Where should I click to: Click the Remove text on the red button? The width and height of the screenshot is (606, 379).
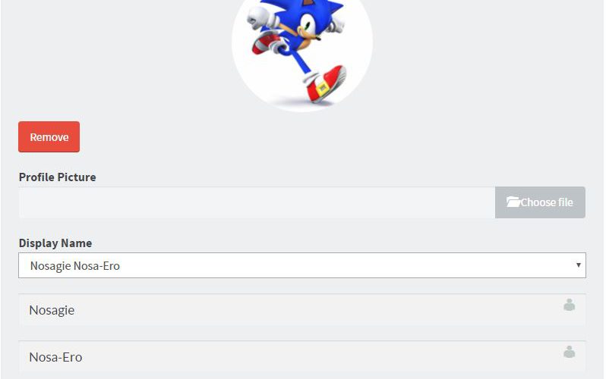coord(49,137)
